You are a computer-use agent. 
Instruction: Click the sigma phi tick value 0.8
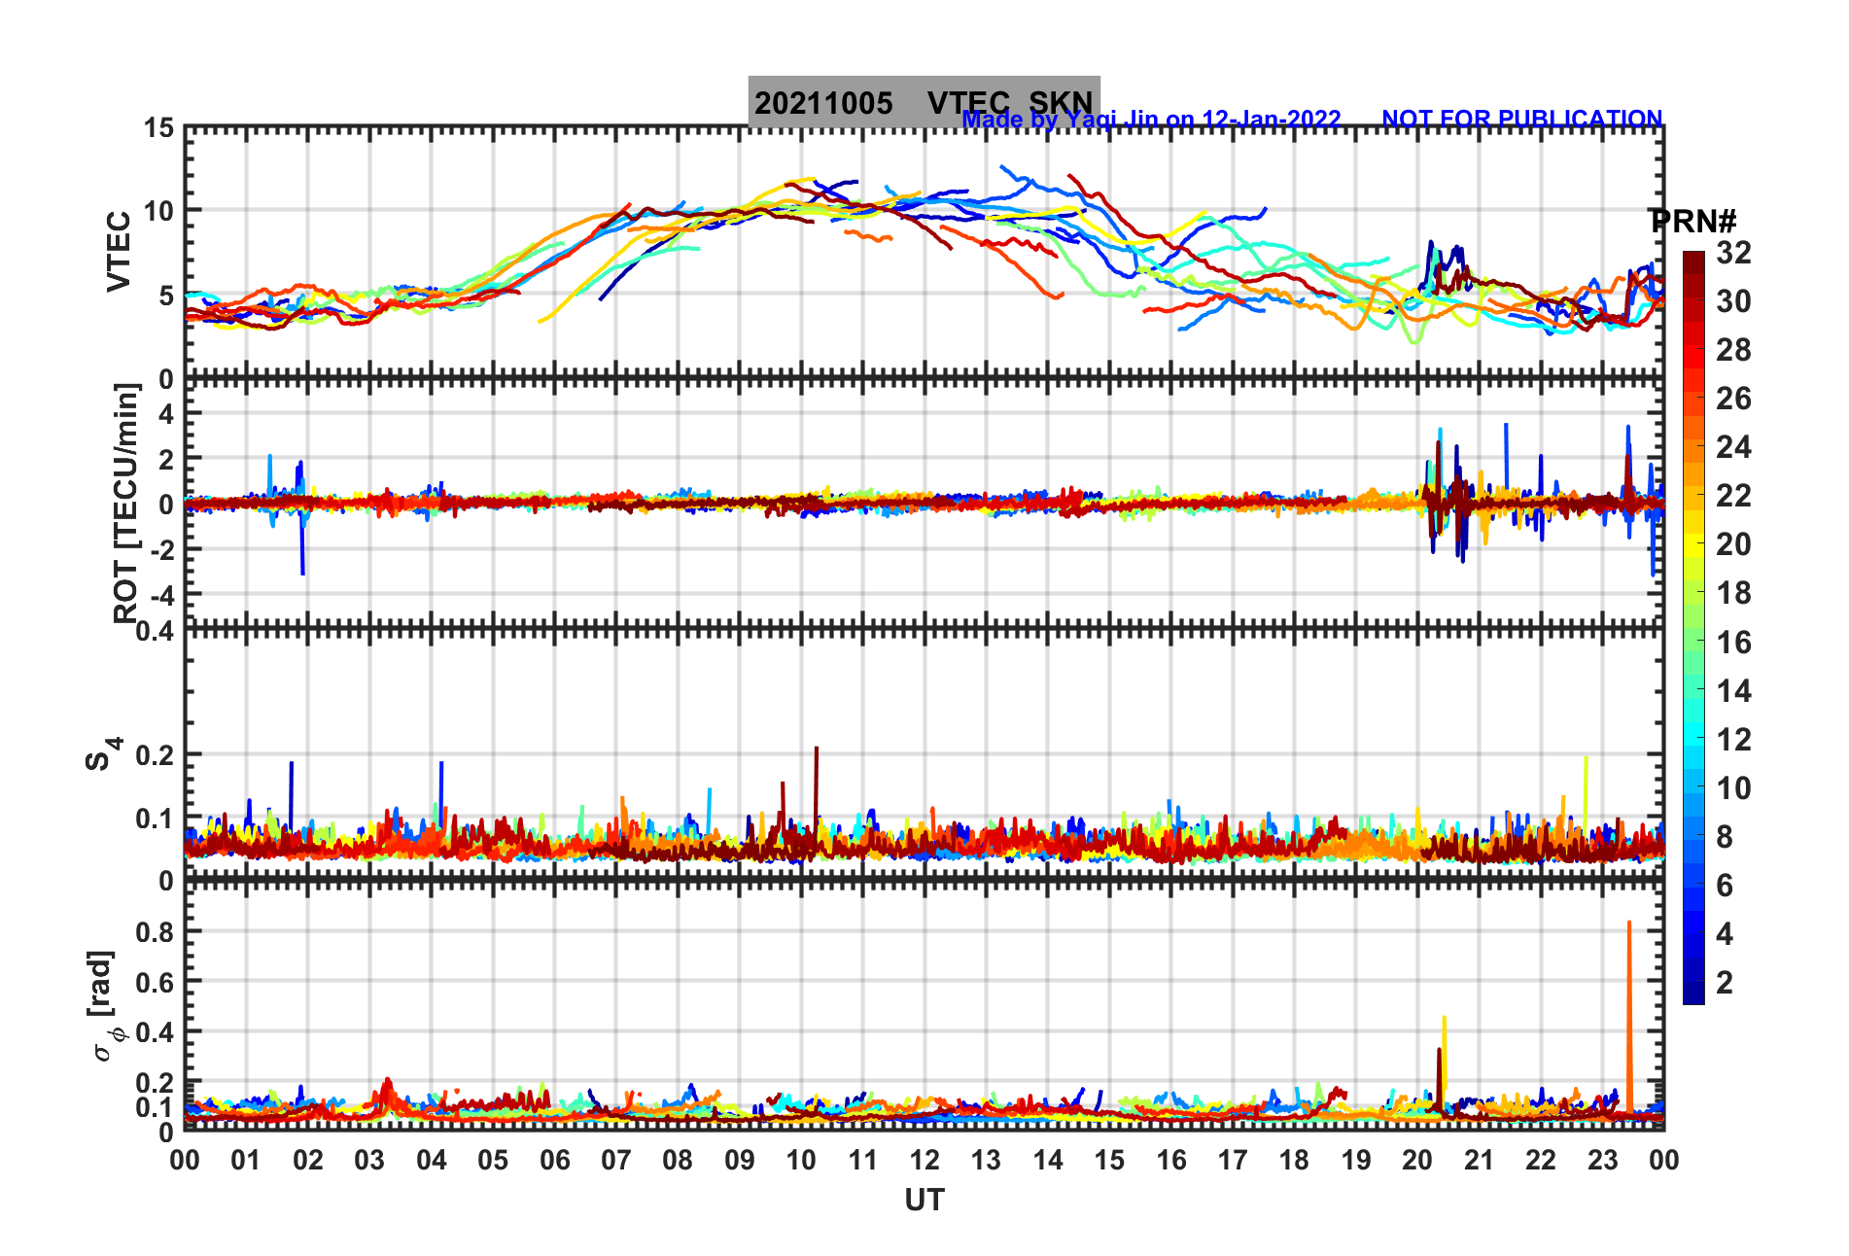155,931
